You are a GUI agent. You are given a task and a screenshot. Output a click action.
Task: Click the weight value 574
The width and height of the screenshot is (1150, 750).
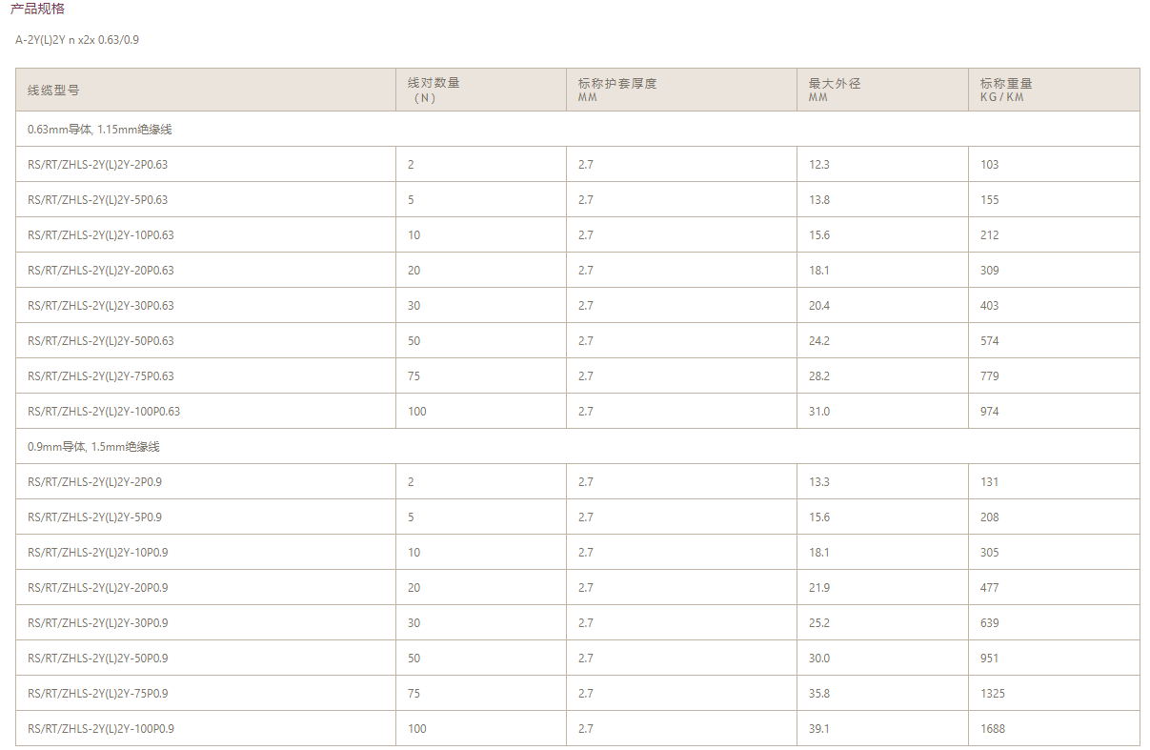click(990, 341)
